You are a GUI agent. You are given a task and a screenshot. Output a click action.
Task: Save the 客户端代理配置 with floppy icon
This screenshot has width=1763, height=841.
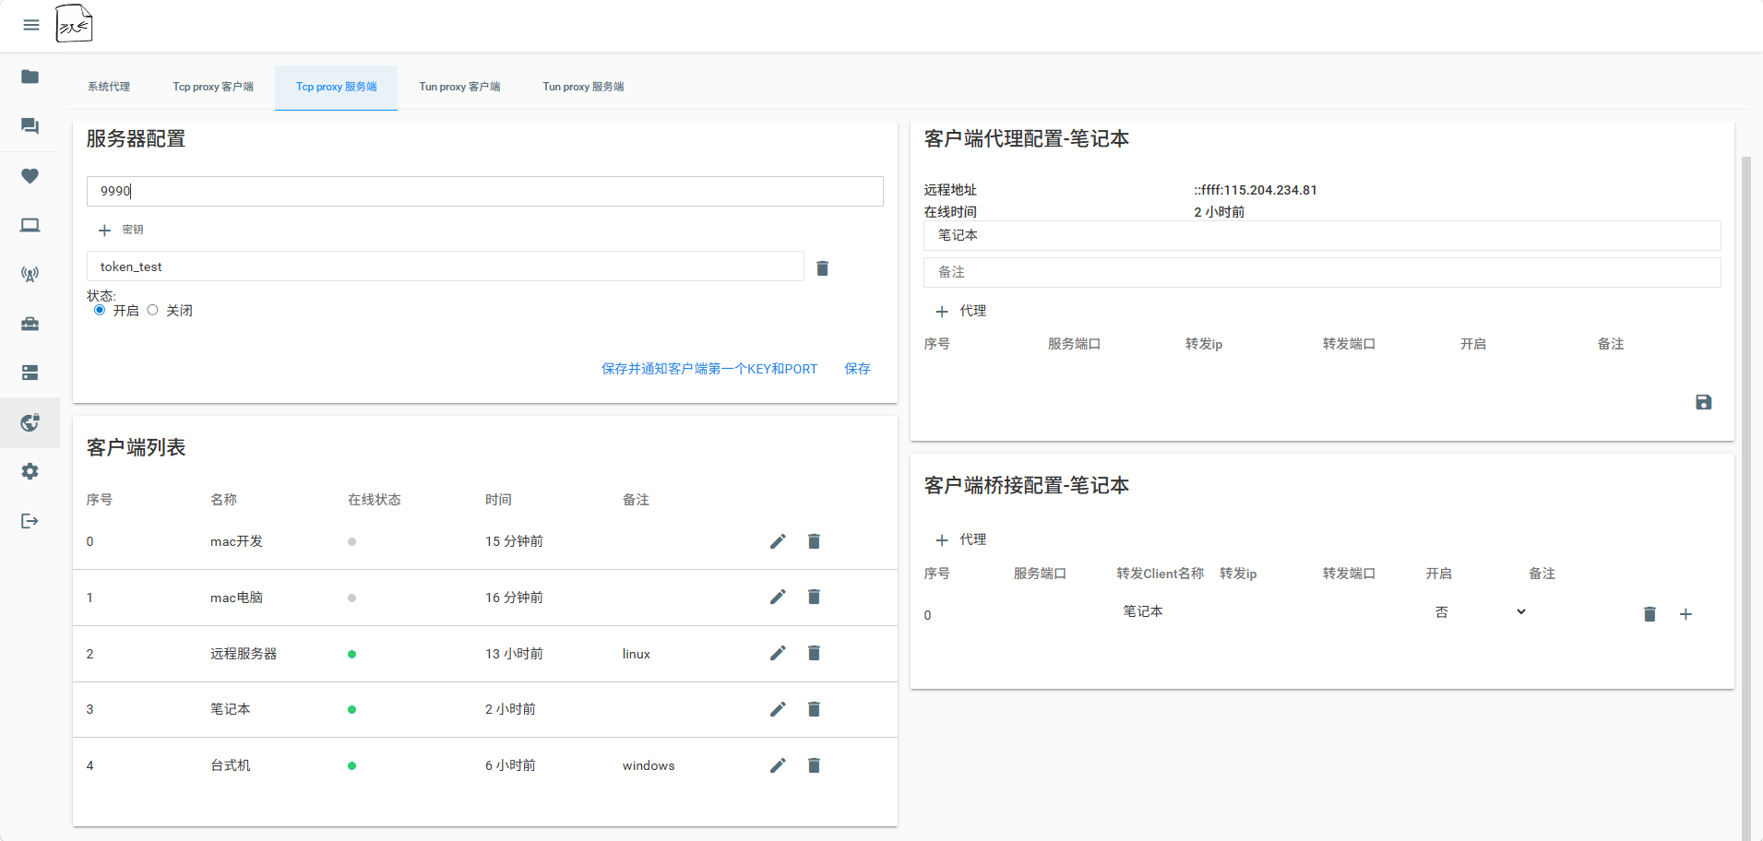tap(1704, 402)
